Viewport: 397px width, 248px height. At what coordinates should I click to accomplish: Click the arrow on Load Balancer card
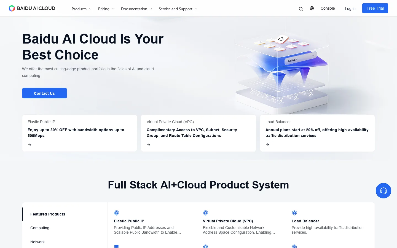pyautogui.click(x=267, y=145)
